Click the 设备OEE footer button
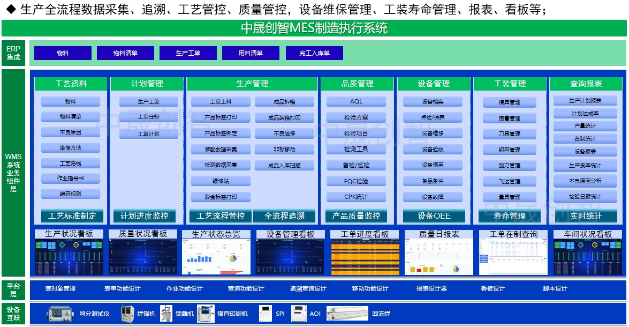Screen dimensions: 629x327 [434, 216]
